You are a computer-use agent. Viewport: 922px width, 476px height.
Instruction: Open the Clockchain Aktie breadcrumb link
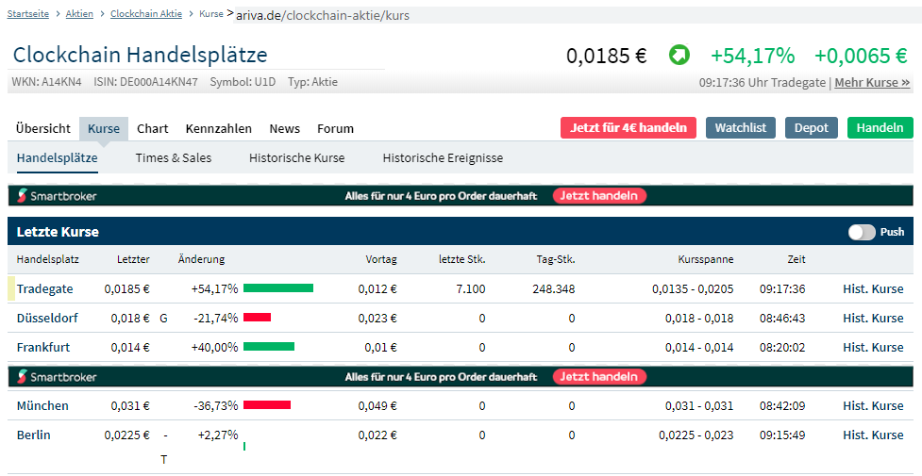click(x=146, y=13)
